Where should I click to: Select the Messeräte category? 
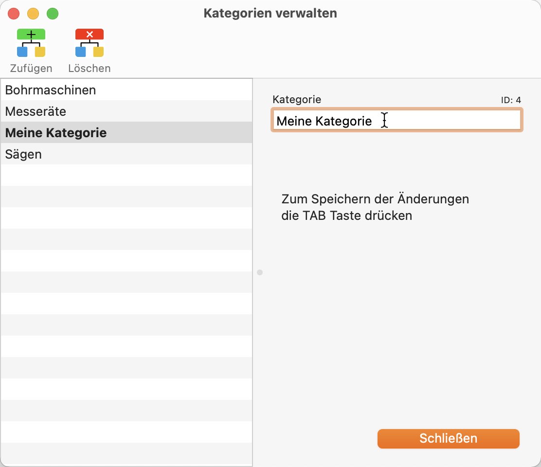(x=36, y=111)
